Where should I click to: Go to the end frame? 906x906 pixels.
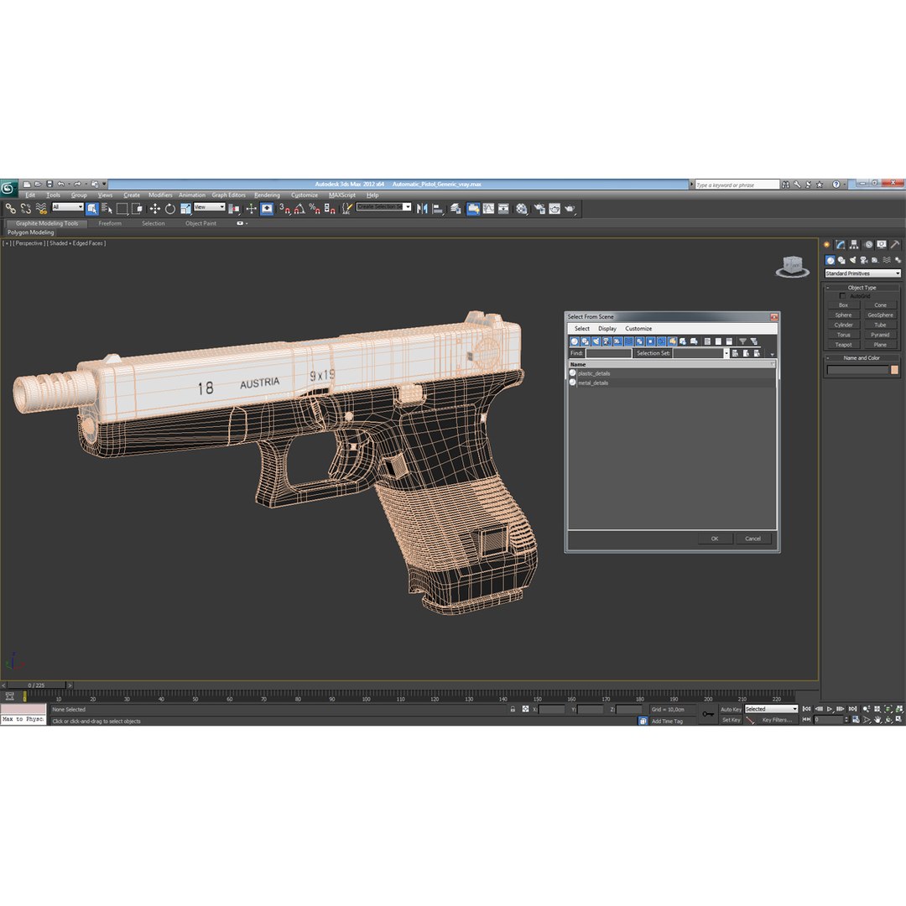(x=853, y=709)
